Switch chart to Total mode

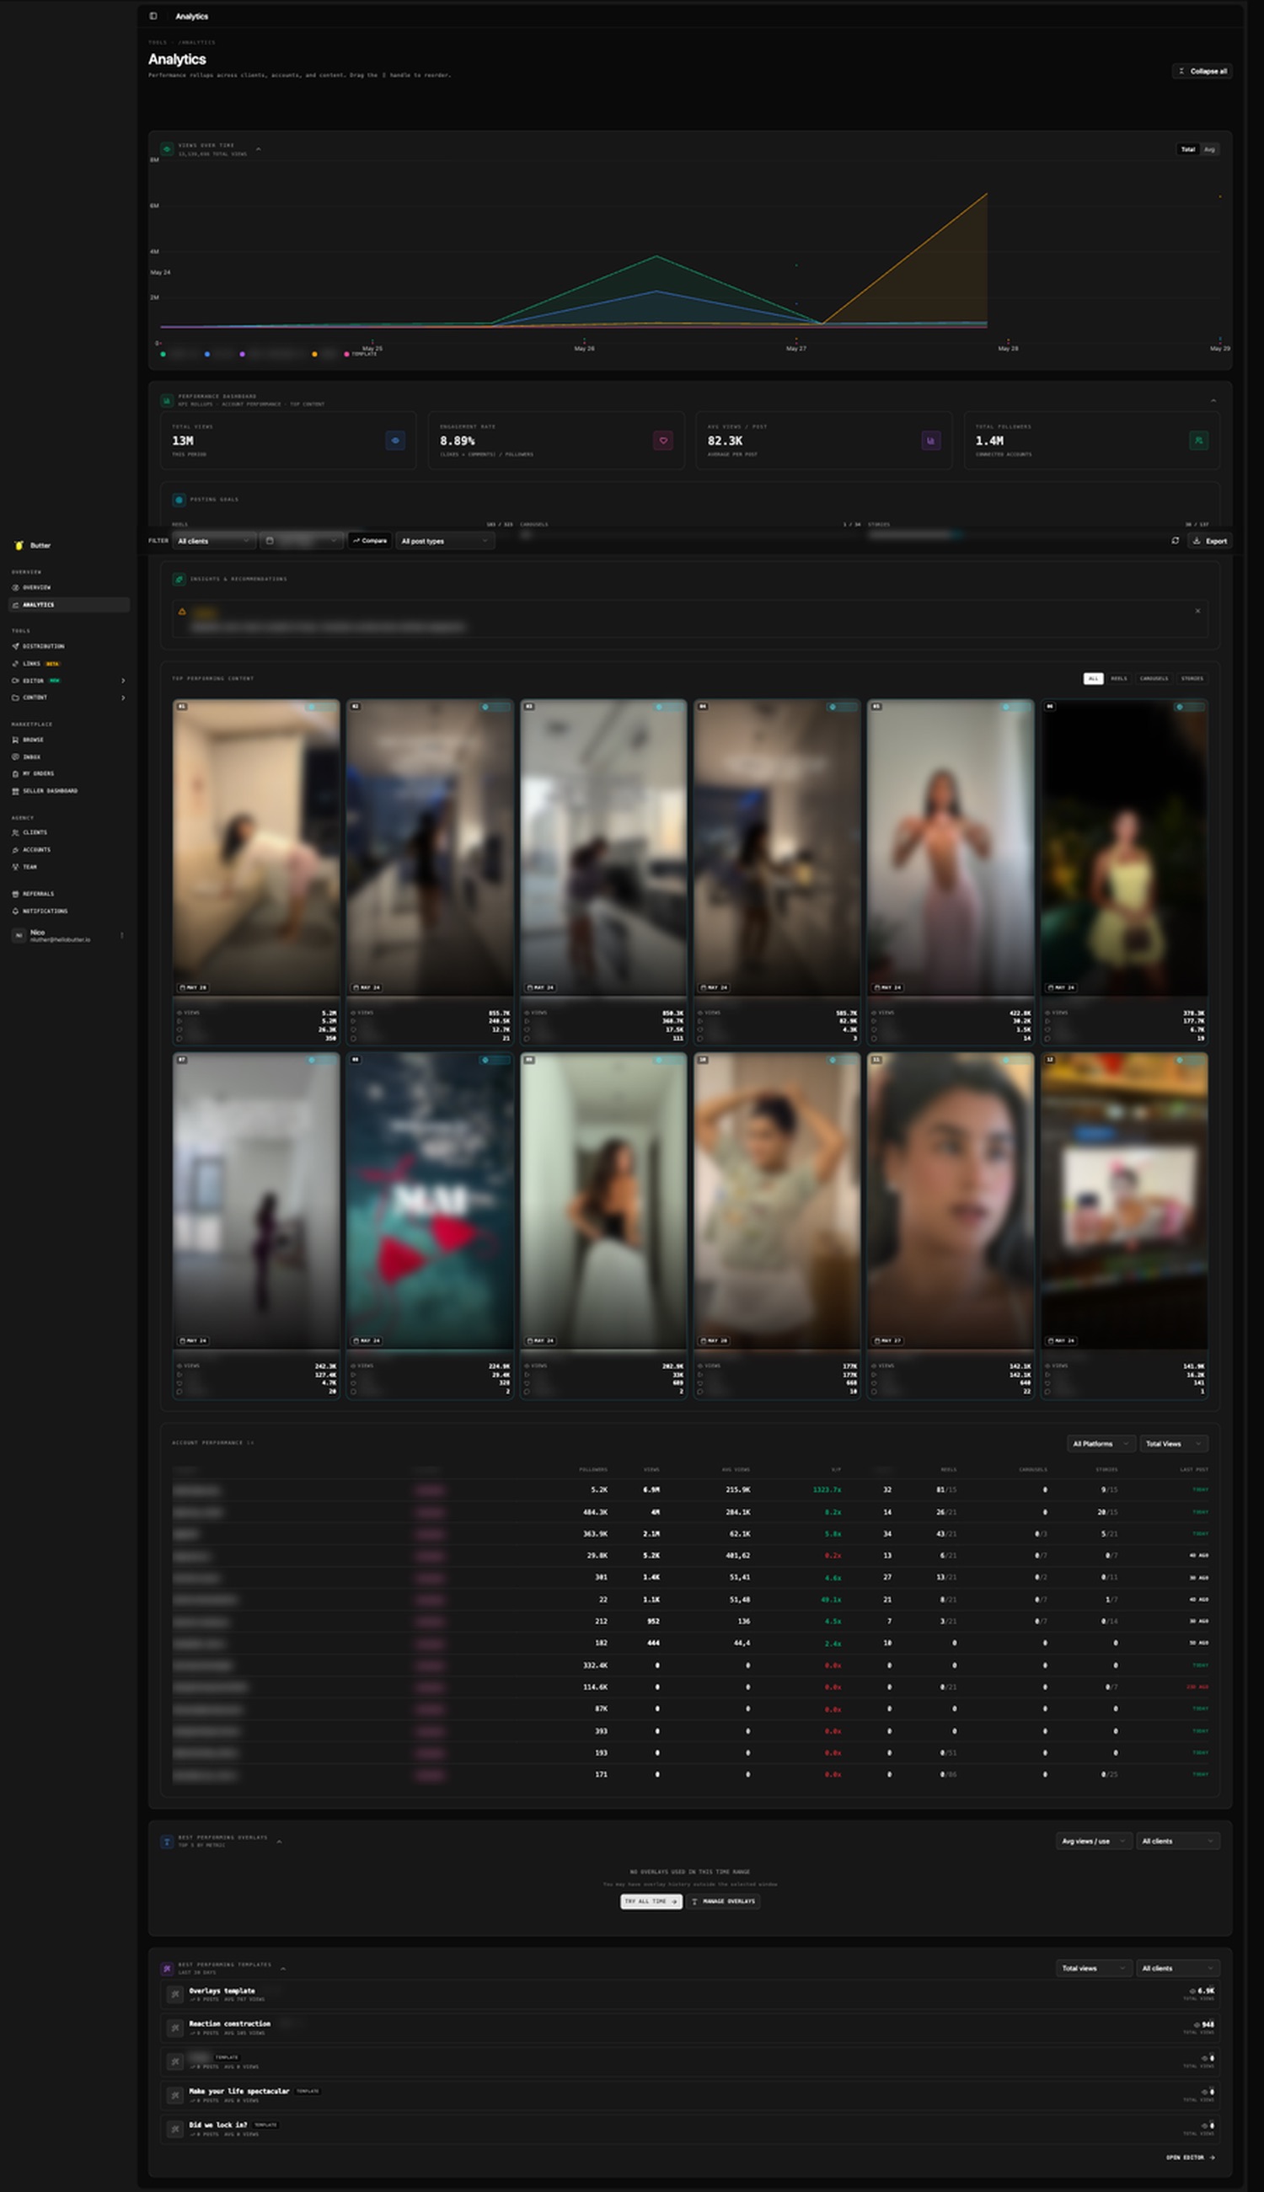point(1187,149)
